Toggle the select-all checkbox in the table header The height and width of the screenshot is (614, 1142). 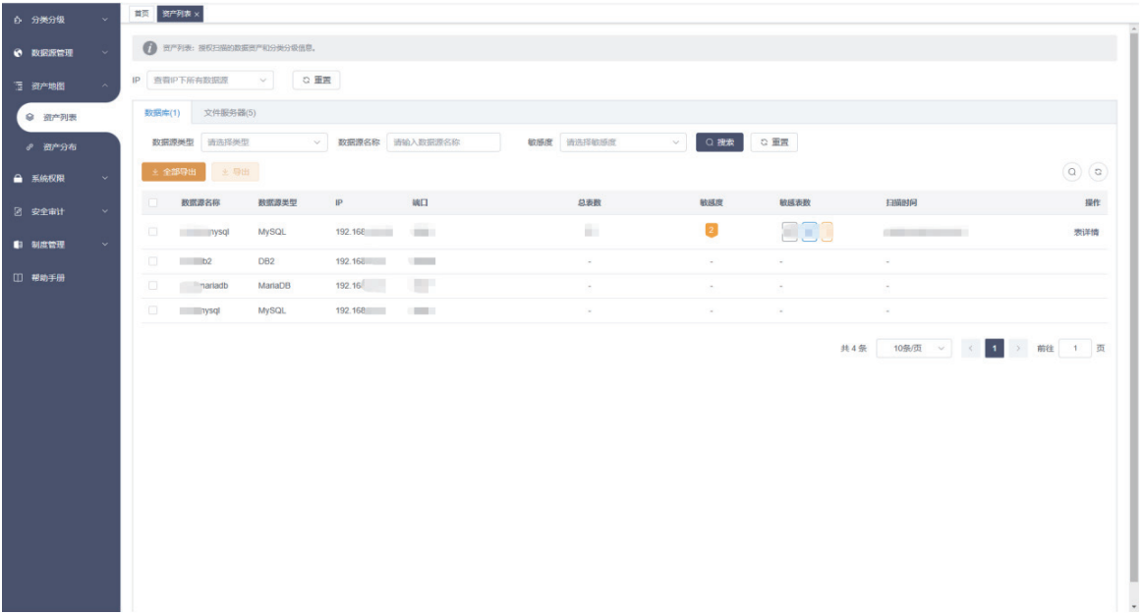click(152, 203)
